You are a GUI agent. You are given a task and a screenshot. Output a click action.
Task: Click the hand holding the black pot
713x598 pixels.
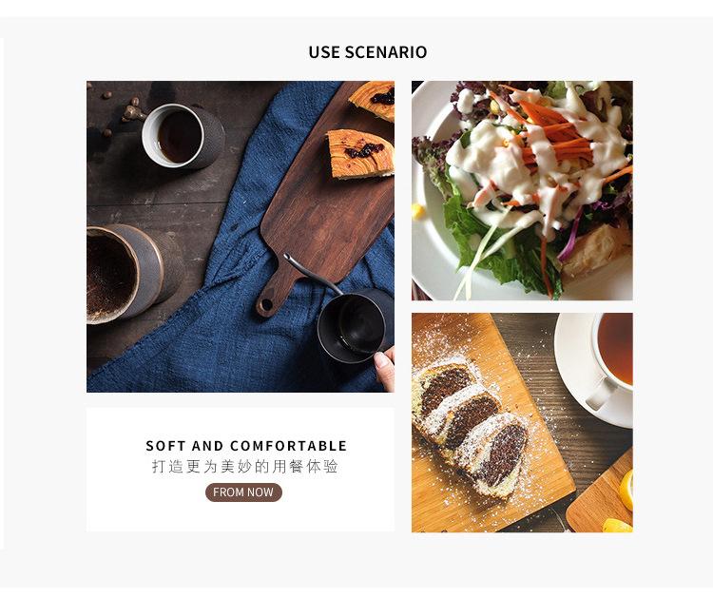point(385,368)
